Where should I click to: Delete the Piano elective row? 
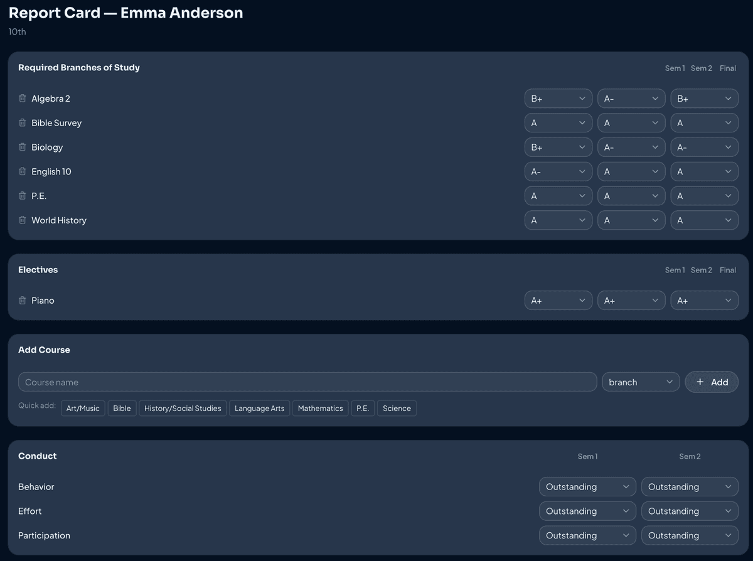pos(23,301)
